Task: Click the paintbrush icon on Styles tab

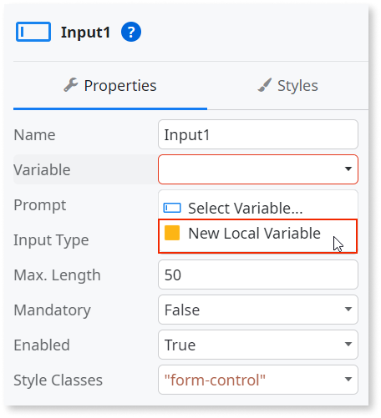Action: click(265, 85)
